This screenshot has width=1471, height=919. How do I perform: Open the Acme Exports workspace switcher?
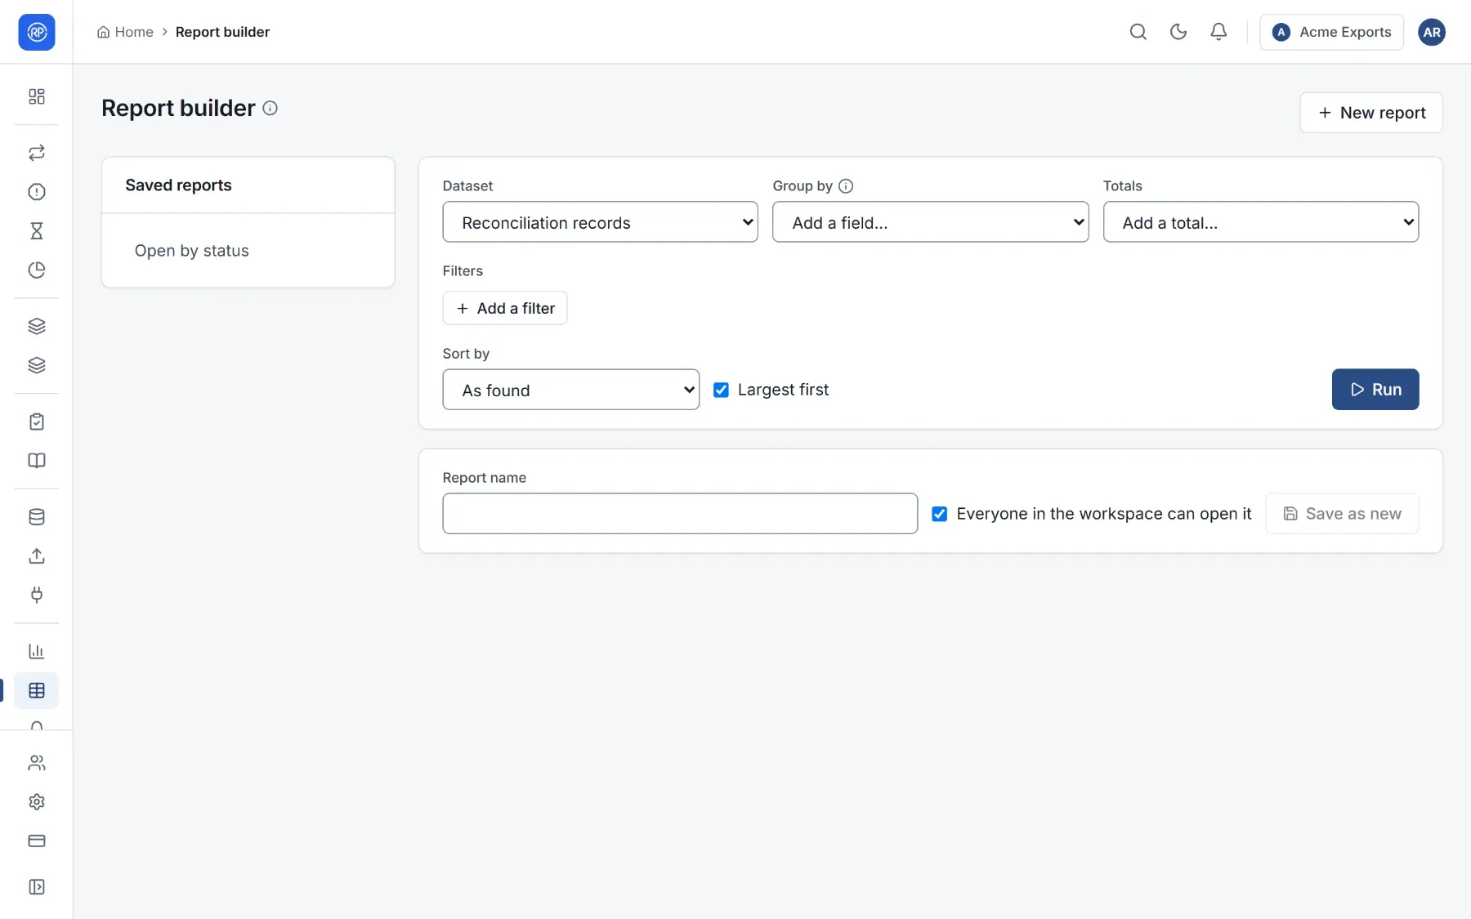pos(1331,32)
